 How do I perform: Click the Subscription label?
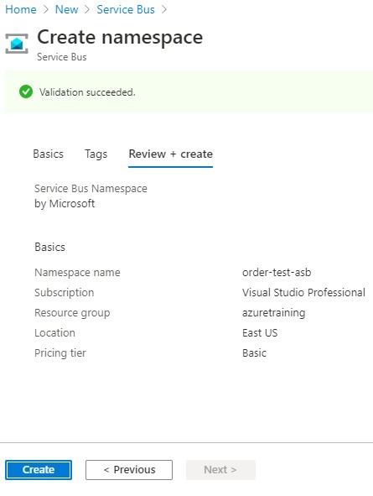point(64,293)
